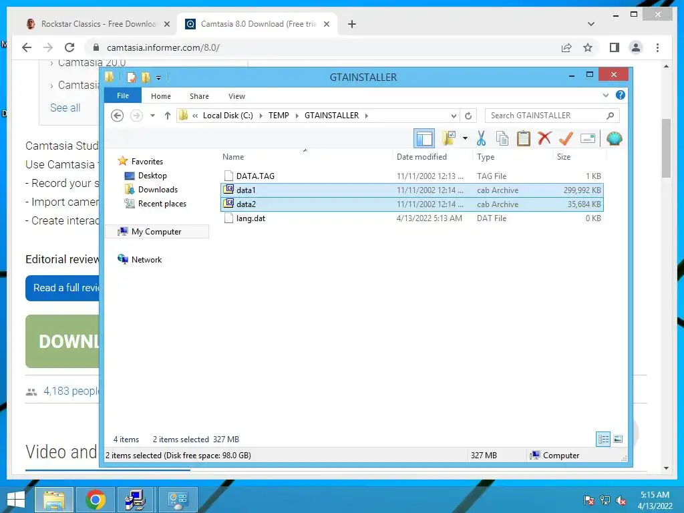Viewport: 684px width, 513px height.
Task: Cut selected files with scissors icon
Action: point(481,138)
